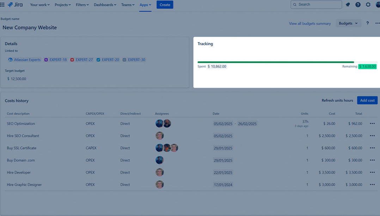380x216 pixels.
Task: Click assignee avatar in Hire Developer row
Action: click(159, 172)
